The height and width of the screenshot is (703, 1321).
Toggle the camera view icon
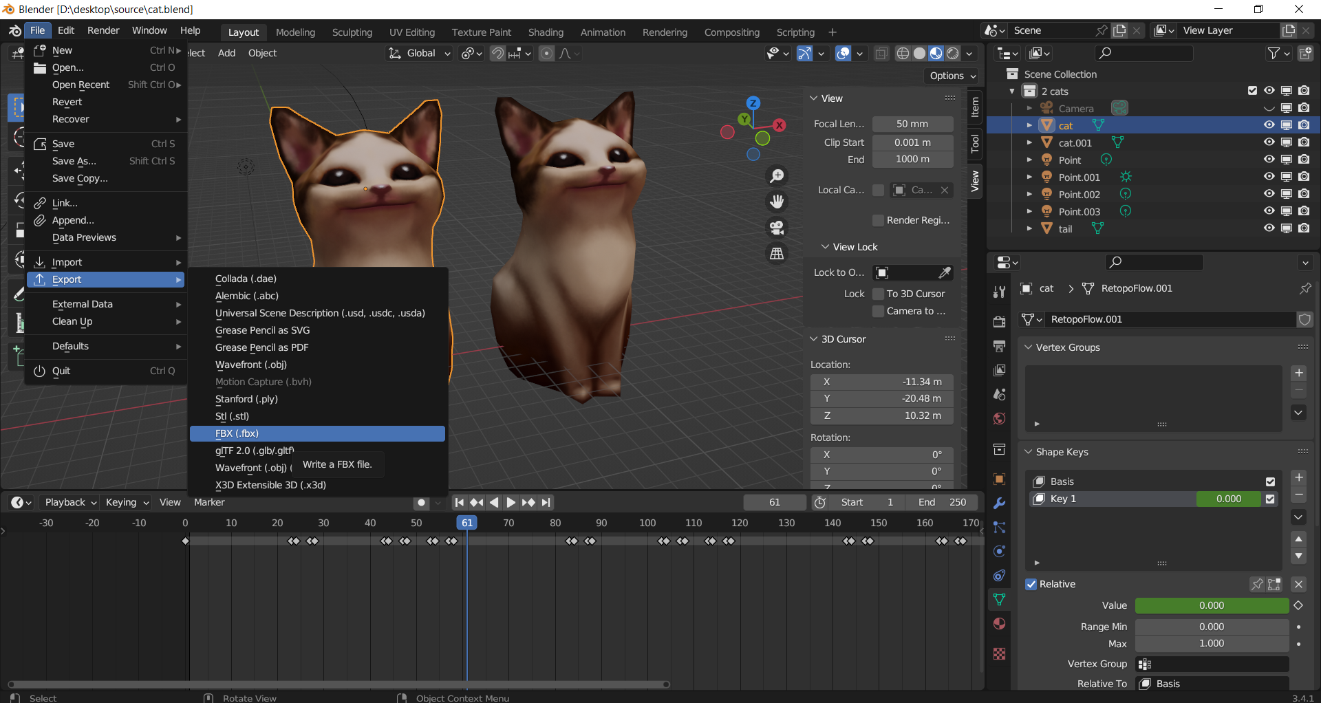[777, 228]
